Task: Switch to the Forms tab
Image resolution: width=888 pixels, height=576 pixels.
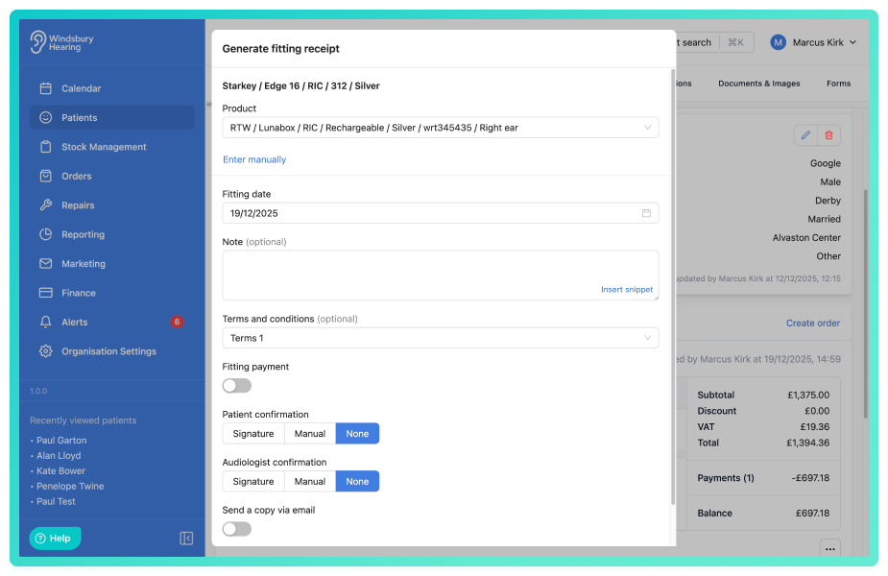Action: click(x=838, y=84)
